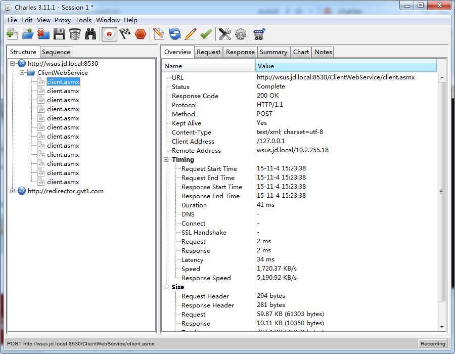455x354 pixels.
Task: Click the URL value http://wsus.jd.local:8530/ClientWebService/client.asmx
Action: 336,77
